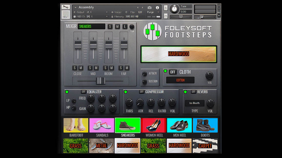The width and height of the screenshot is (282, 158).
Task: Select the Women Heel shoe icon
Action: [x=154, y=125]
